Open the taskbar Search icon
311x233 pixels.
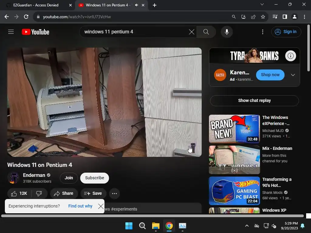tap(142, 226)
